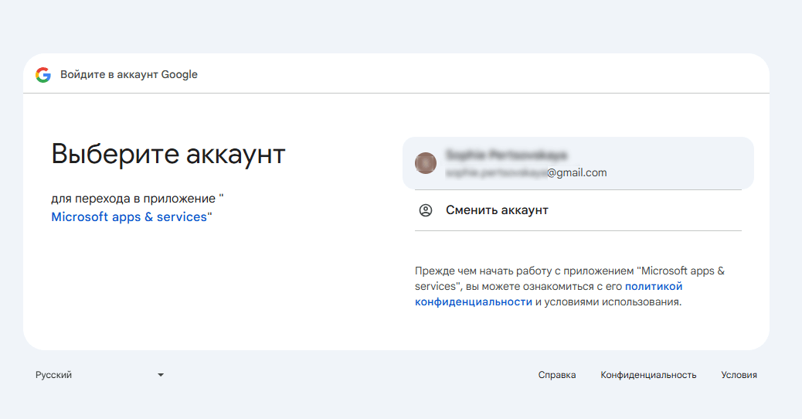Open the 'Справка' footer link
The width and height of the screenshot is (802, 419).
point(557,375)
